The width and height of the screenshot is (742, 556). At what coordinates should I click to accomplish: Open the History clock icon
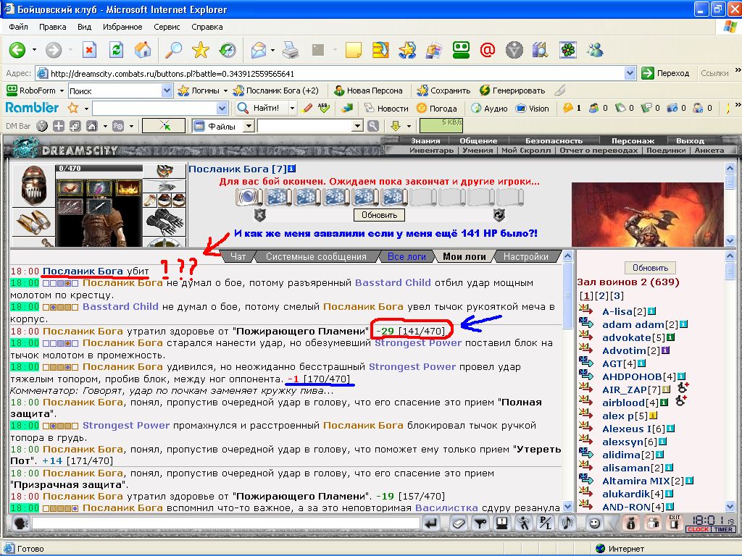228,50
